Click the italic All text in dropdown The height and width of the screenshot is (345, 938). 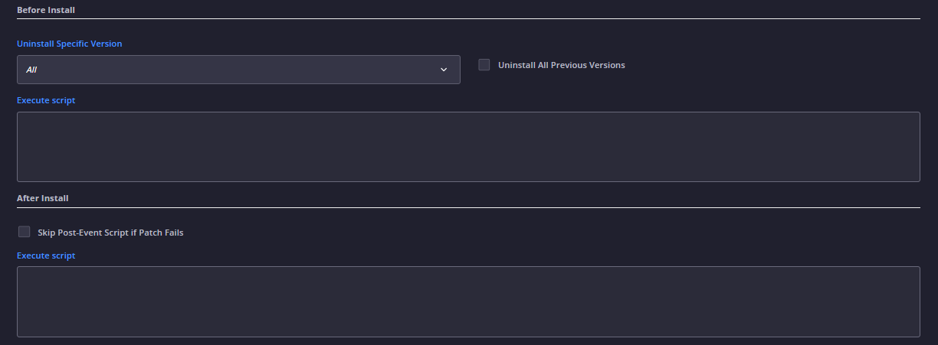pos(31,70)
